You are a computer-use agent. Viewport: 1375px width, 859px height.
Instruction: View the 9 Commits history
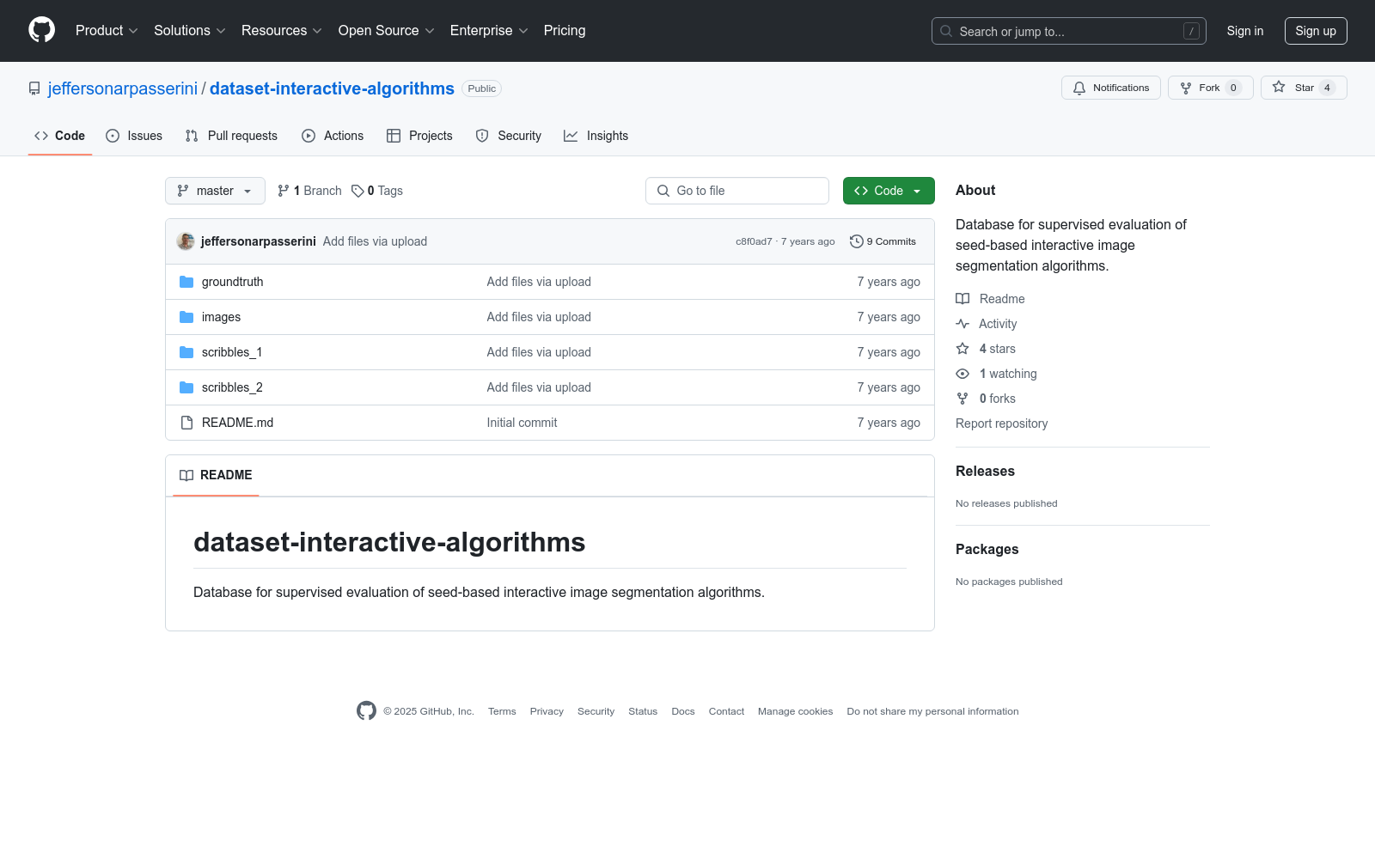[883, 241]
